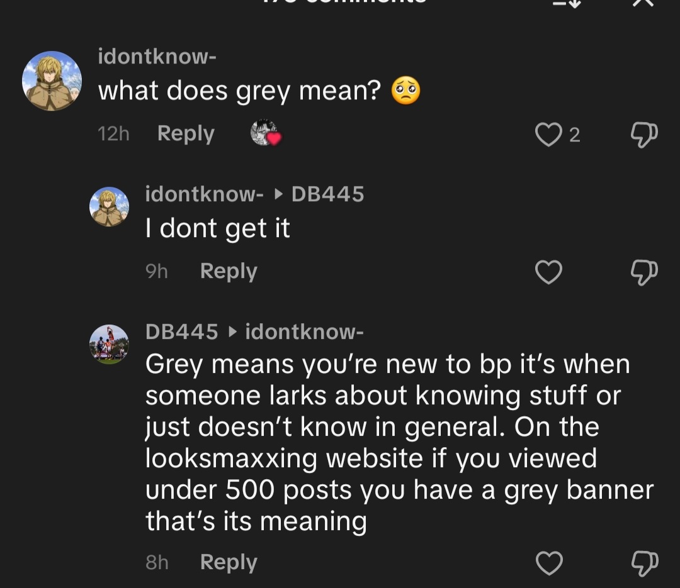This screenshot has width=680, height=588.
Task: Reply to DB445's grey banner explanation
Action: point(228,562)
